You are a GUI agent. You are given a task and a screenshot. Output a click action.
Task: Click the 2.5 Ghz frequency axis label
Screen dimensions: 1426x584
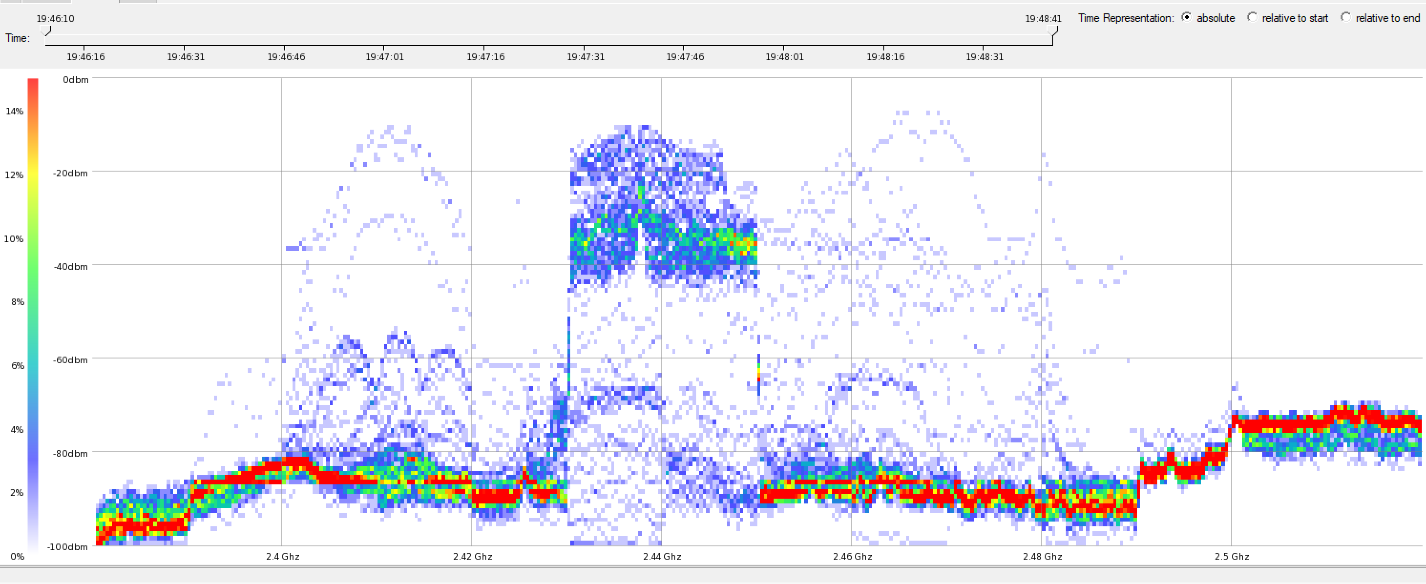click(x=1232, y=556)
